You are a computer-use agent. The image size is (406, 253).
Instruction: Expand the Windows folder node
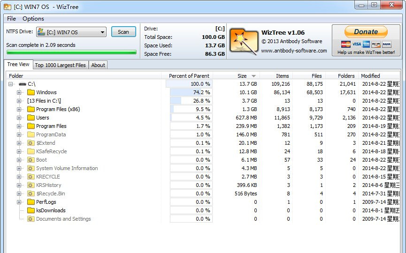tap(19, 92)
